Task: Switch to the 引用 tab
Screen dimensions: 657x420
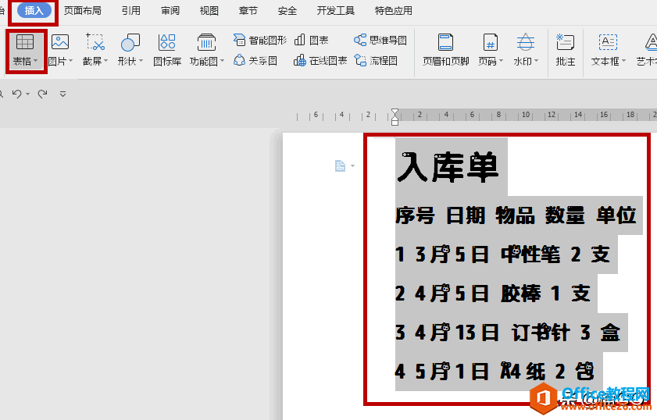Action: (131, 10)
